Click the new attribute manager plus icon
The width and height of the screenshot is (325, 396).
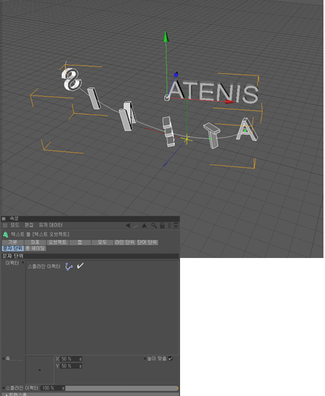point(176,225)
